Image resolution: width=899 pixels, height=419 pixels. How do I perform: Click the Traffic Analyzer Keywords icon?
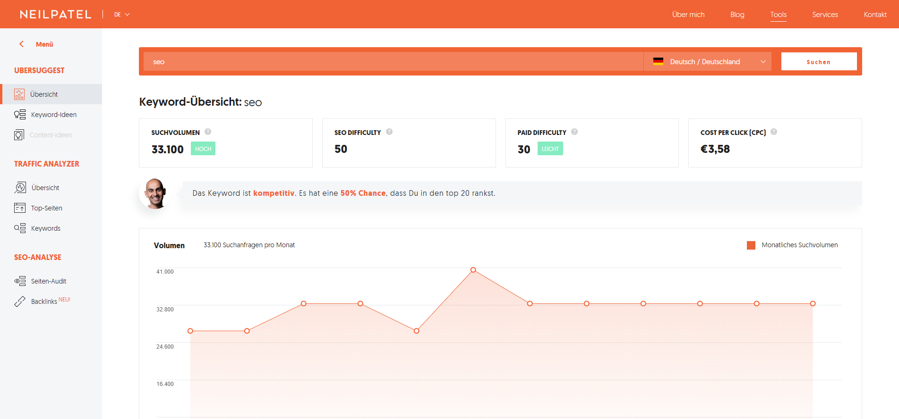pos(20,228)
